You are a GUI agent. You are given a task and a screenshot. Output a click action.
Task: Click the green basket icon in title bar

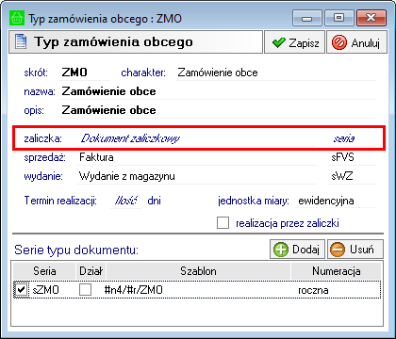click(x=17, y=19)
